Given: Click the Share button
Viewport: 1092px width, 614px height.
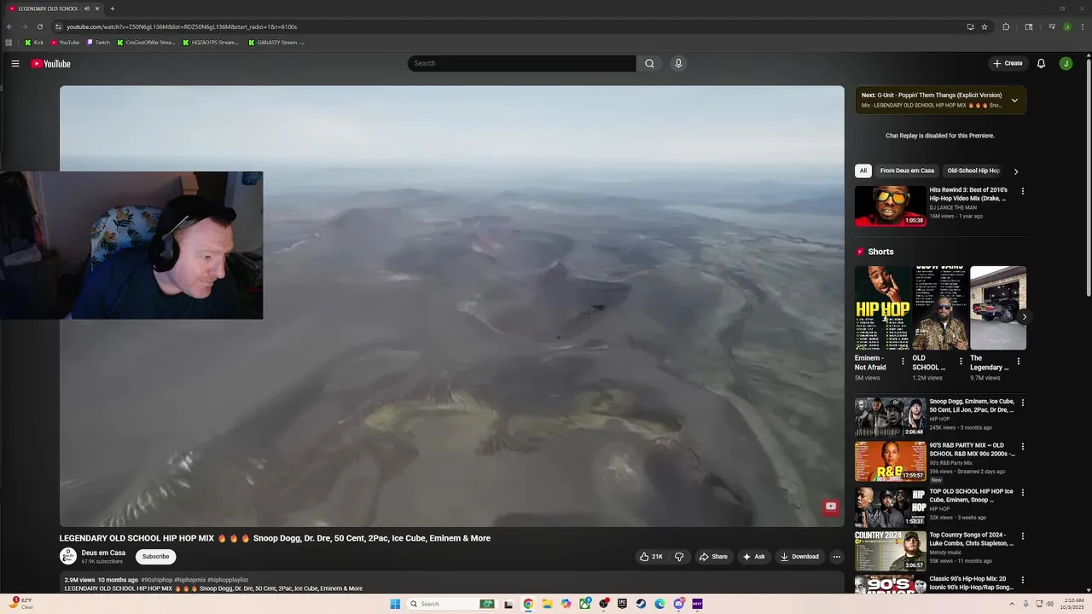Looking at the screenshot, I should pos(713,557).
